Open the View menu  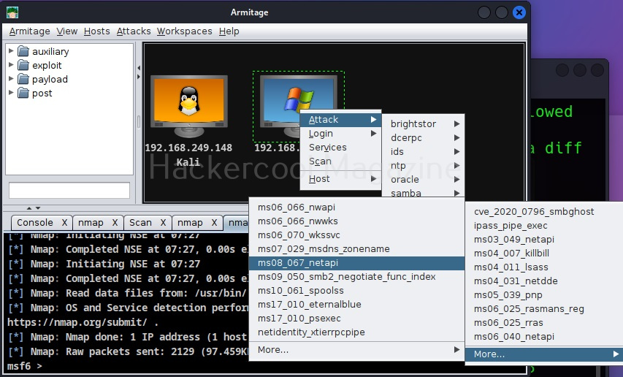(x=66, y=31)
